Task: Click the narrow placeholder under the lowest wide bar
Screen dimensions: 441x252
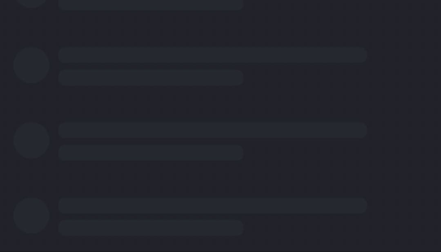Action: point(151,228)
